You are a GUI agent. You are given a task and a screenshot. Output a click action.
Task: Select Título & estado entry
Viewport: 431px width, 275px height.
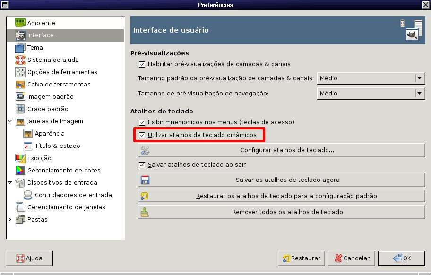pyautogui.click(x=65, y=146)
